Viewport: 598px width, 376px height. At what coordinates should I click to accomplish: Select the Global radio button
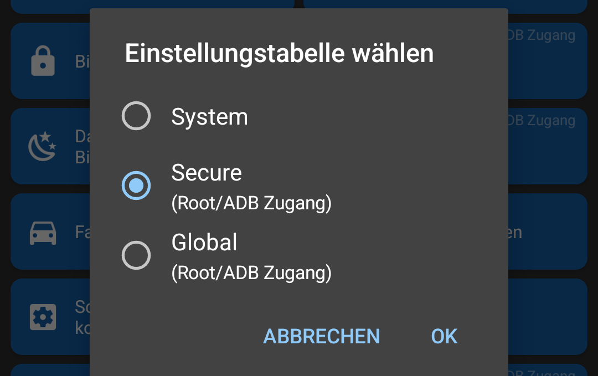(x=136, y=255)
